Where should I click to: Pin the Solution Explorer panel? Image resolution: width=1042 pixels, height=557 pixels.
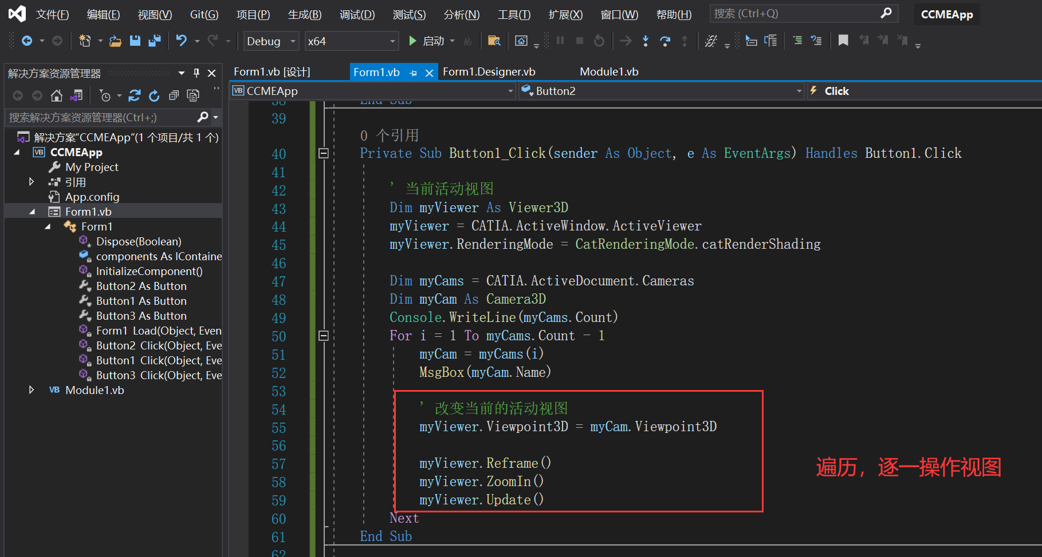point(196,73)
